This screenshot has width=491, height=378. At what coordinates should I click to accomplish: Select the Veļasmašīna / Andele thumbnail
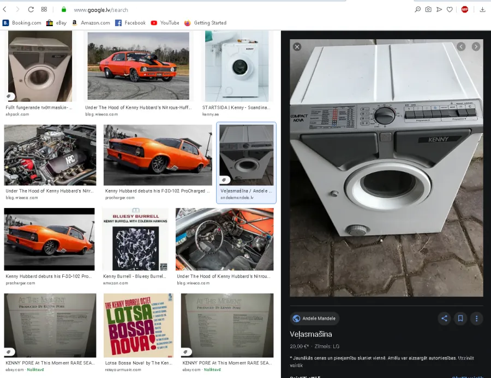pos(247,155)
